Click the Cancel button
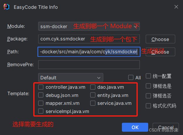Viewport: 183px width, 135px height. tap(166, 127)
